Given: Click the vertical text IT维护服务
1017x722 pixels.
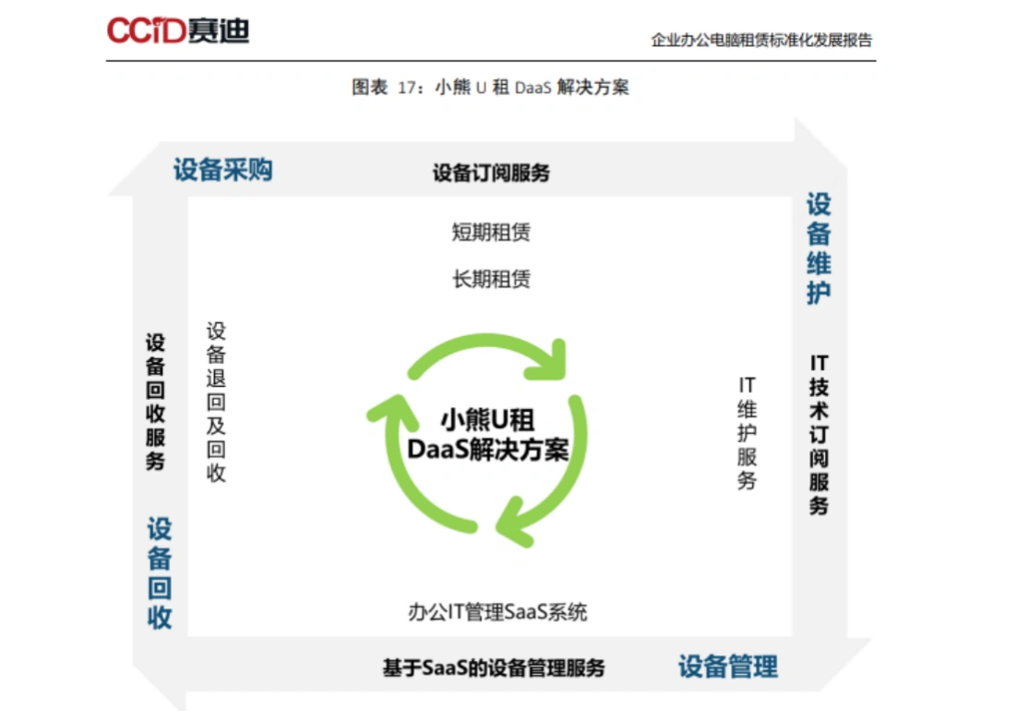Looking at the screenshot, I should (x=748, y=433).
